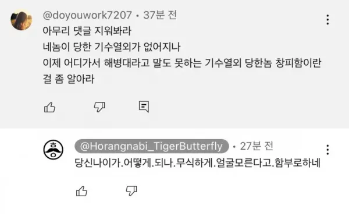Viewport: 349px width, 223px height.
Task: Like the reply from @Horangnabi_TigerButterfly
Action: [x=81, y=191]
